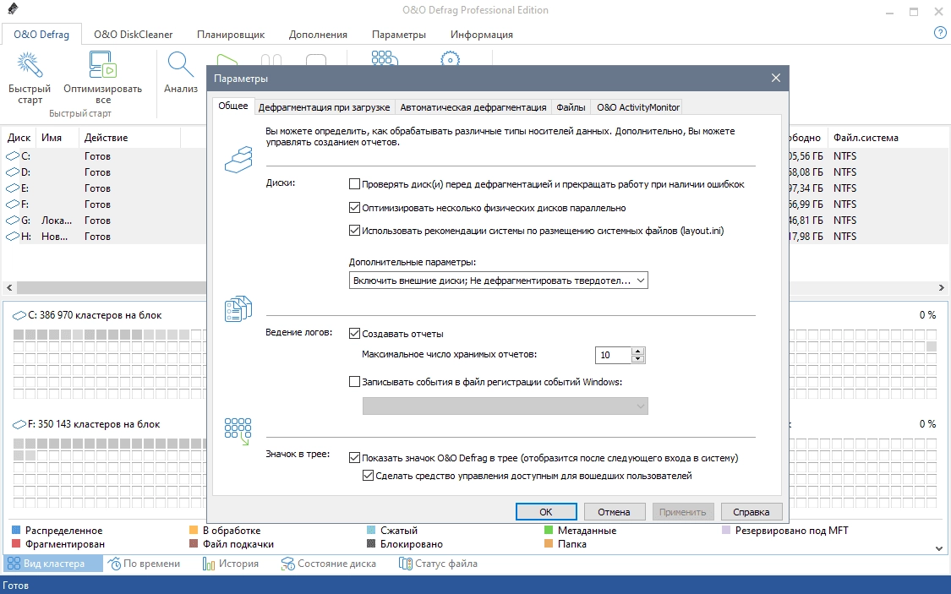This screenshot has width=951, height=594.
Task: Open the help question mark icon
Action: 940,33
